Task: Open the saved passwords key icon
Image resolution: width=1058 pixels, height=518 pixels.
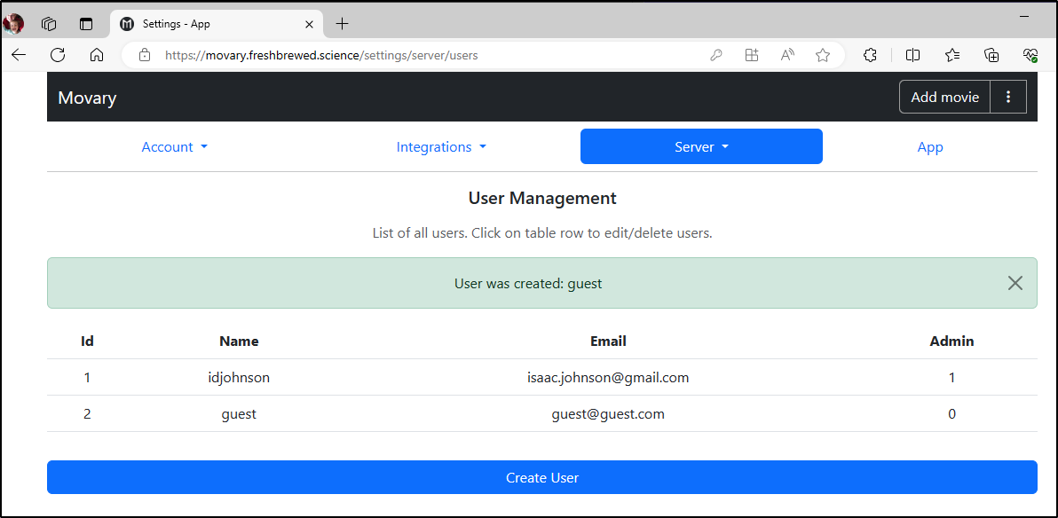Action: click(716, 55)
